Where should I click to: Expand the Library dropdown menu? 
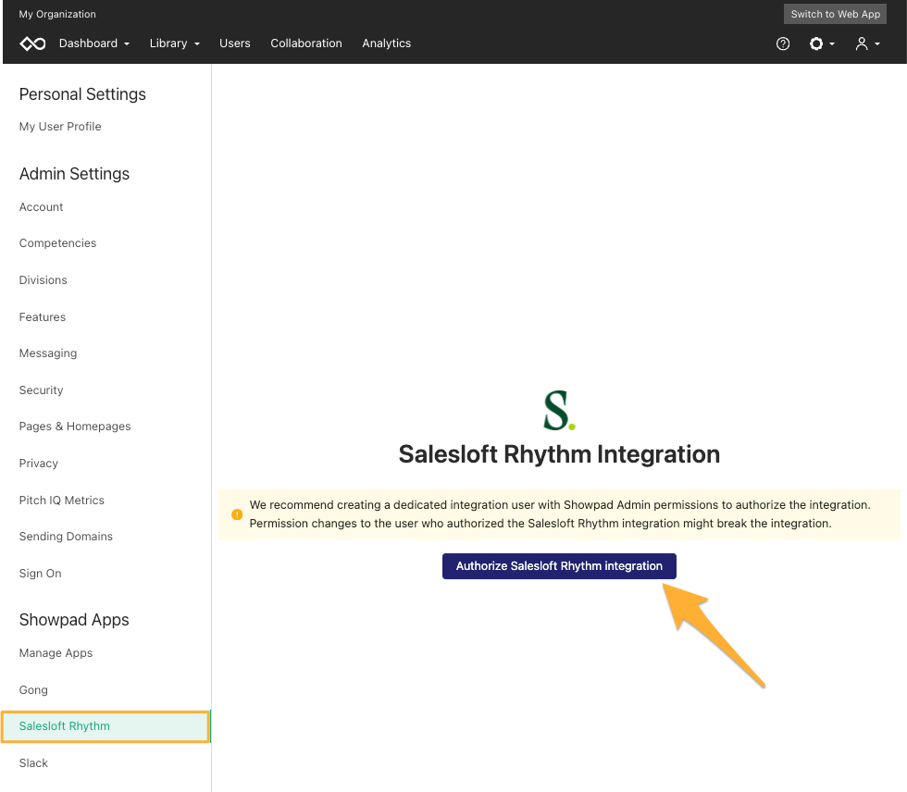[x=175, y=43]
